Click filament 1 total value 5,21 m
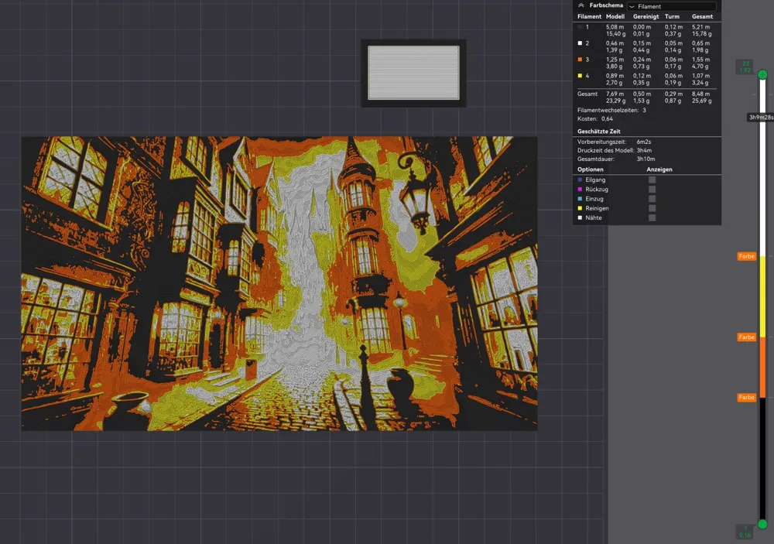774x544 pixels. 701,27
